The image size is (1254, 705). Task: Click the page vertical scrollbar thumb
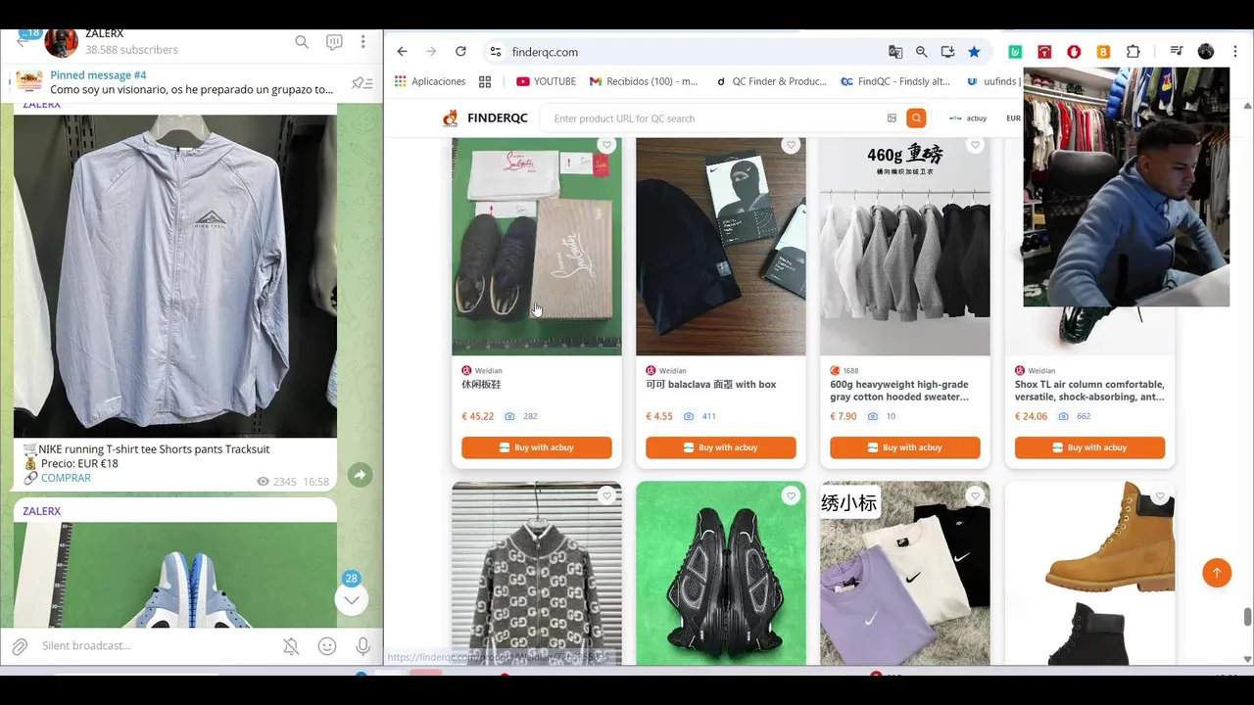1247,617
